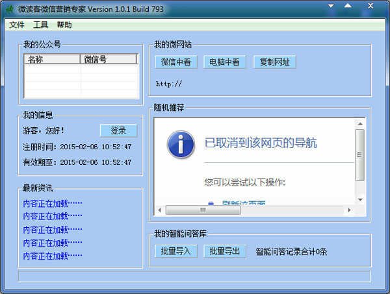Click the 登录 button

119,130
